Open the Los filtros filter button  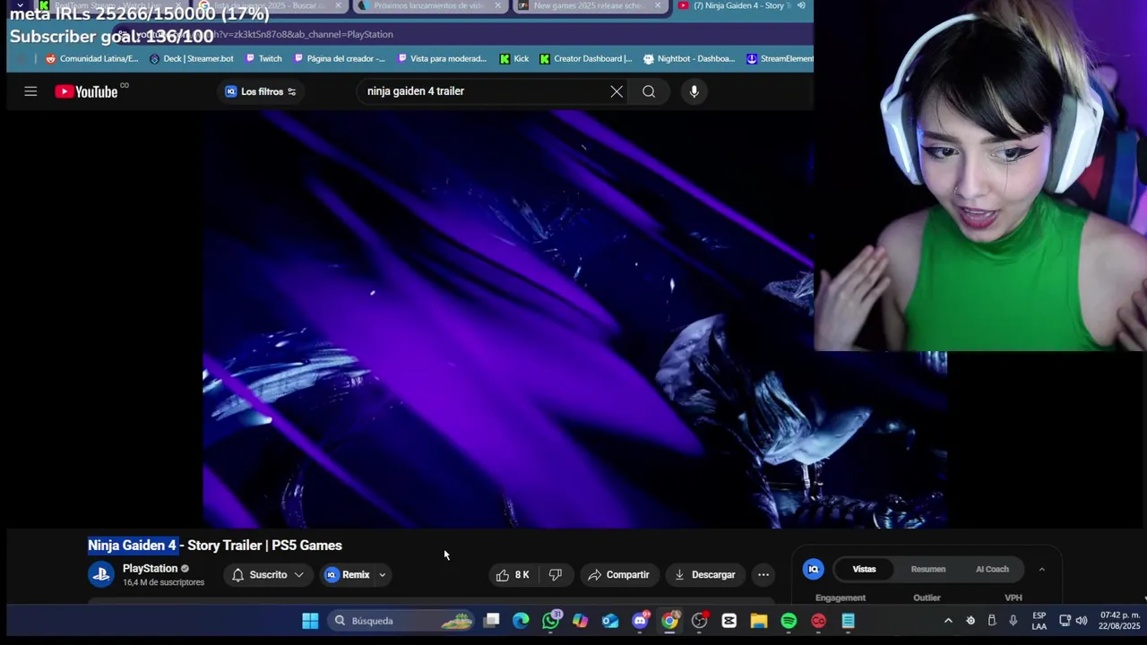(260, 91)
